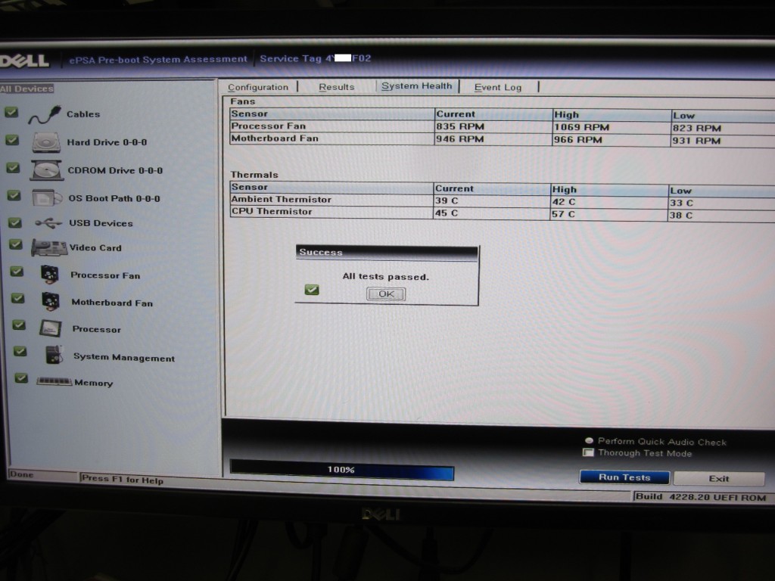Screen dimensions: 775x581
Task: Click the Memory device label
Action: pos(93,383)
